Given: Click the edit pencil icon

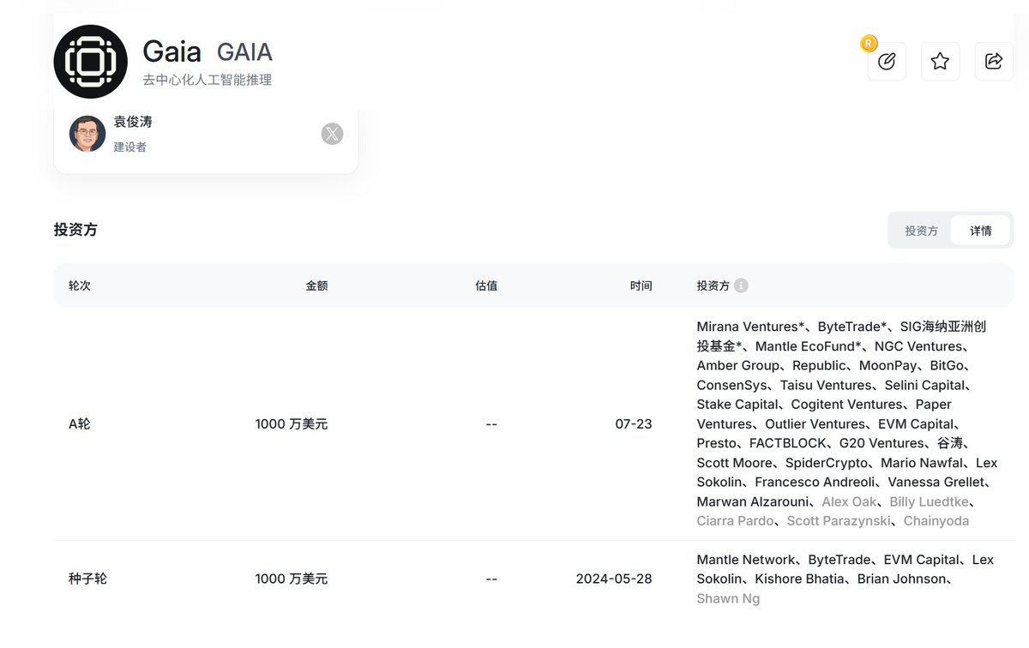Looking at the screenshot, I should point(887,62).
